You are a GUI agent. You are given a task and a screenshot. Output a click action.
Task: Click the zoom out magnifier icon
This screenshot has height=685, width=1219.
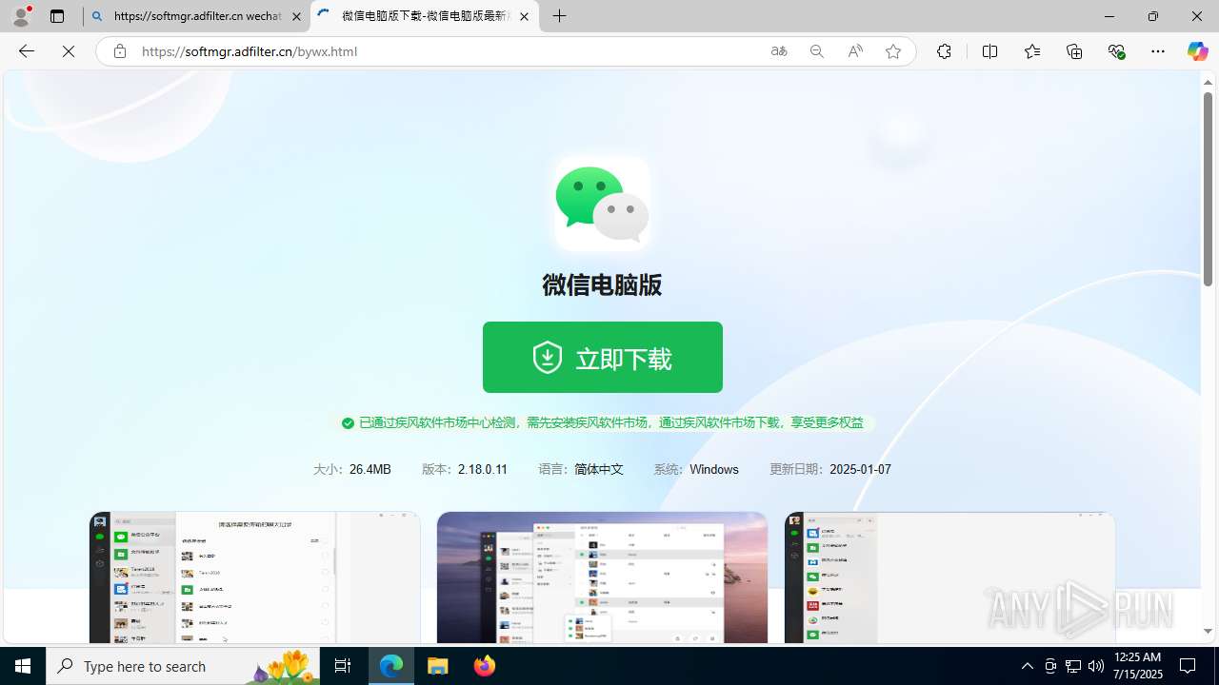click(817, 51)
